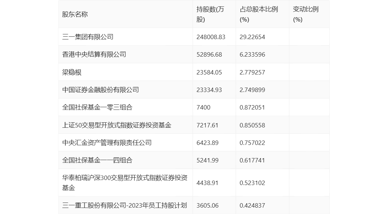Viewport: 388px width, 214px height.
Task: Click holdings value 7400
Action: [203, 108]
